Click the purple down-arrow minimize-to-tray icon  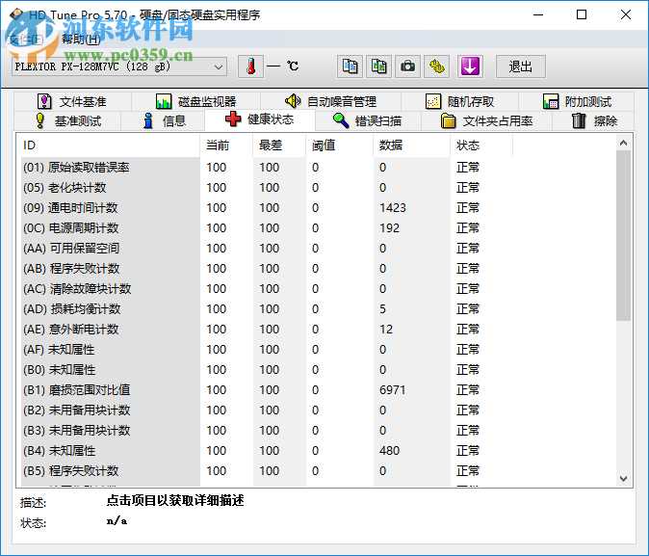469,66
